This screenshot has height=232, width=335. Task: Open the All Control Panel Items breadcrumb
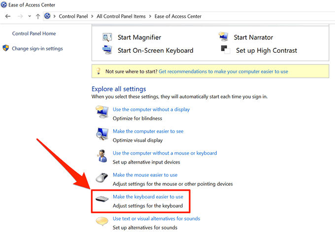(122, 16)
